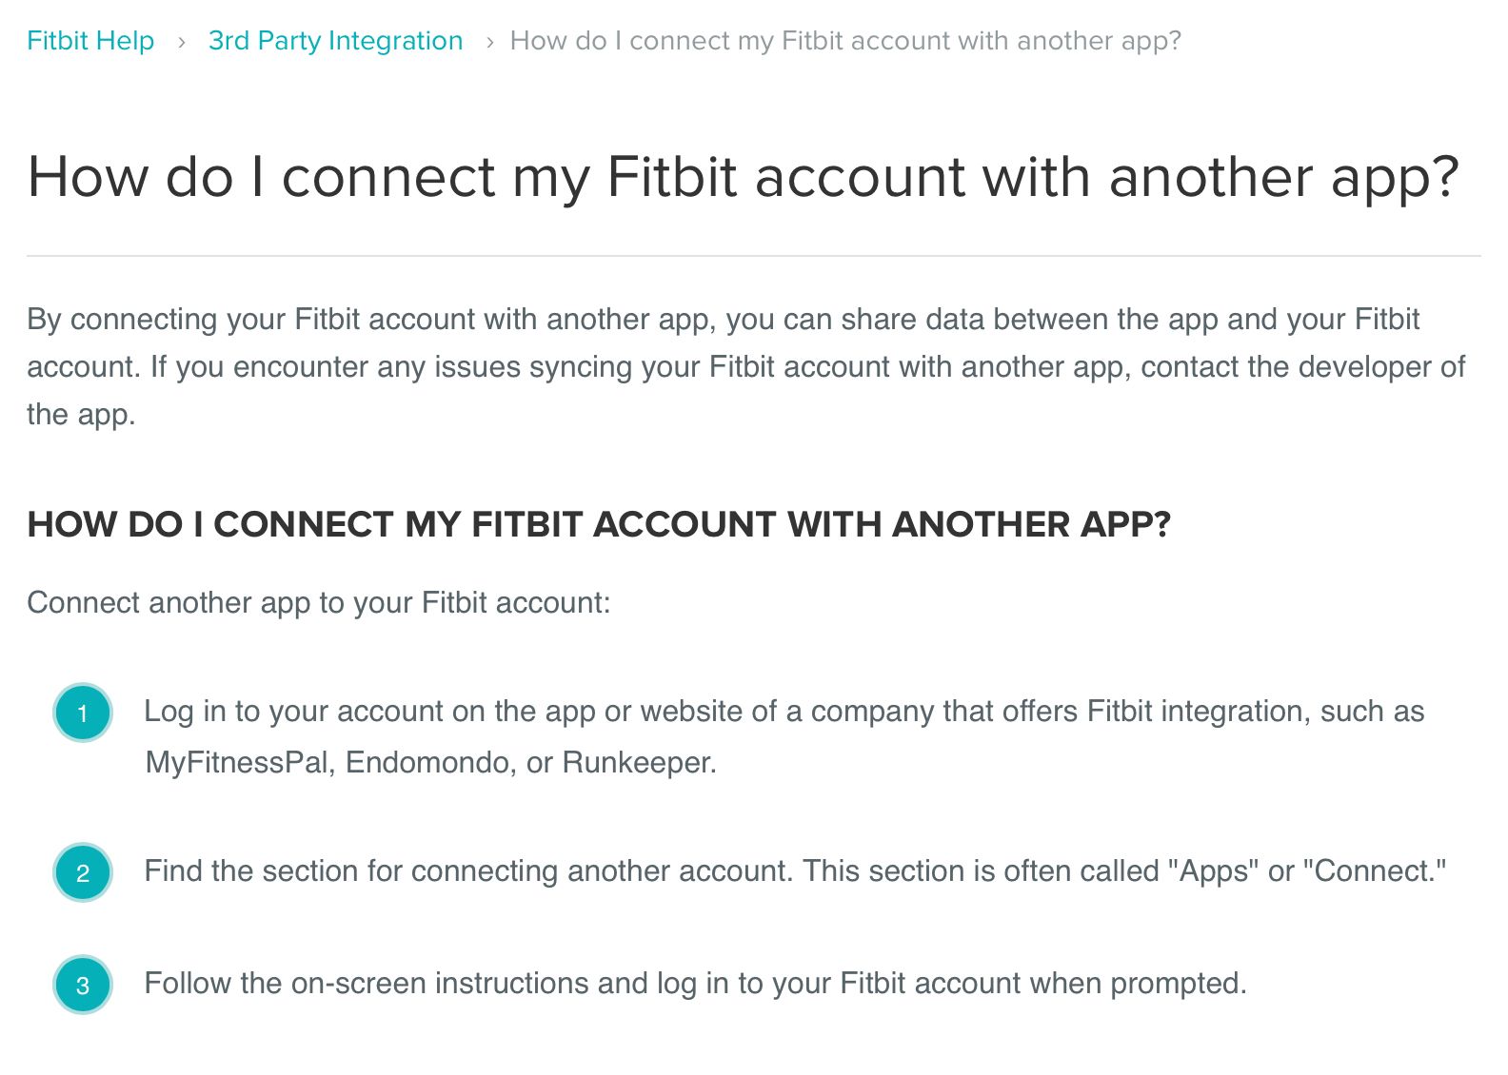Click the uppercase section heading
This screenshot has width=1508, height=1075.
pos(598,524)
